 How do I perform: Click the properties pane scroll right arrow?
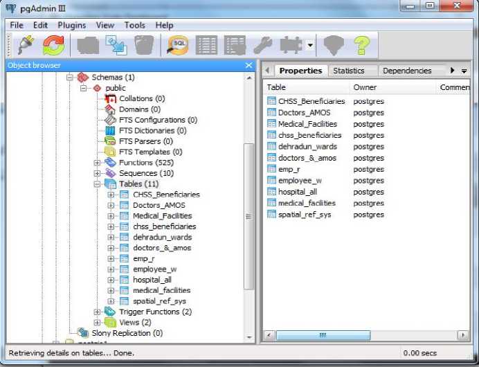coord(463,335)
